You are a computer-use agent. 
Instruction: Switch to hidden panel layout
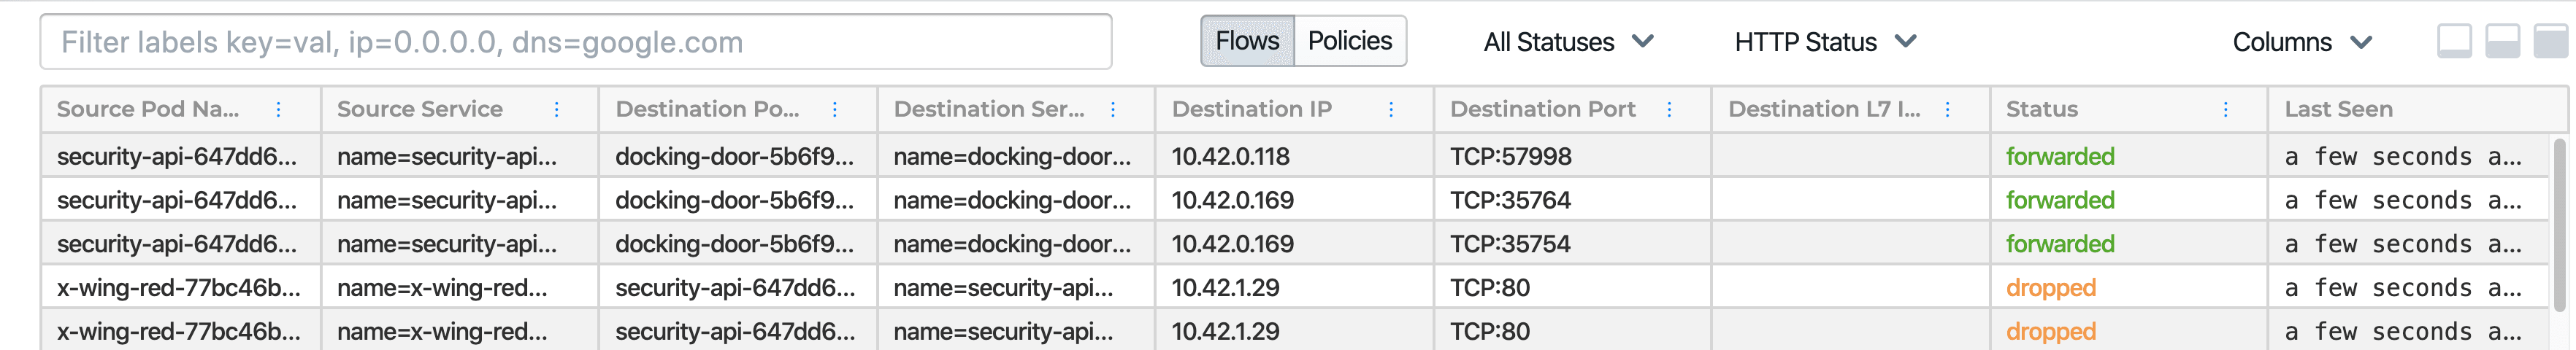[2454, 41]
